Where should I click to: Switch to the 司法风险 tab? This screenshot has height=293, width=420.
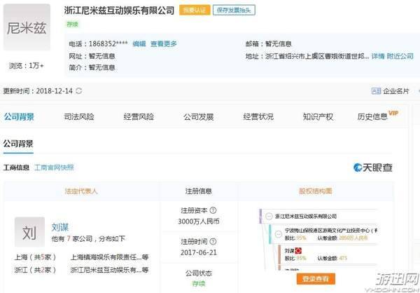(x=79, y=117)
